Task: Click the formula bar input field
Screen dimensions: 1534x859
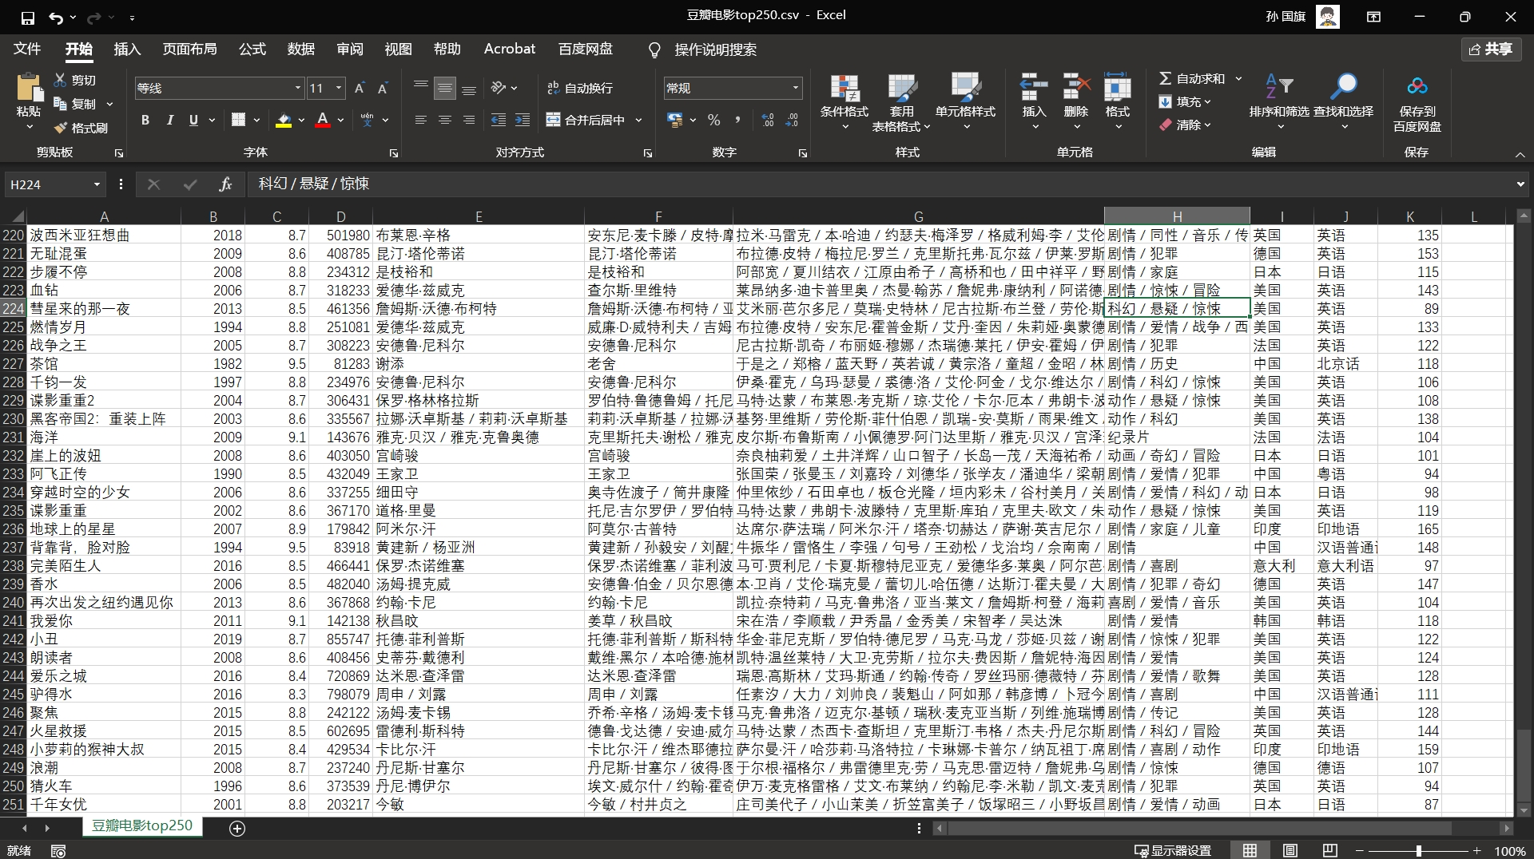Action: point(879,184)
